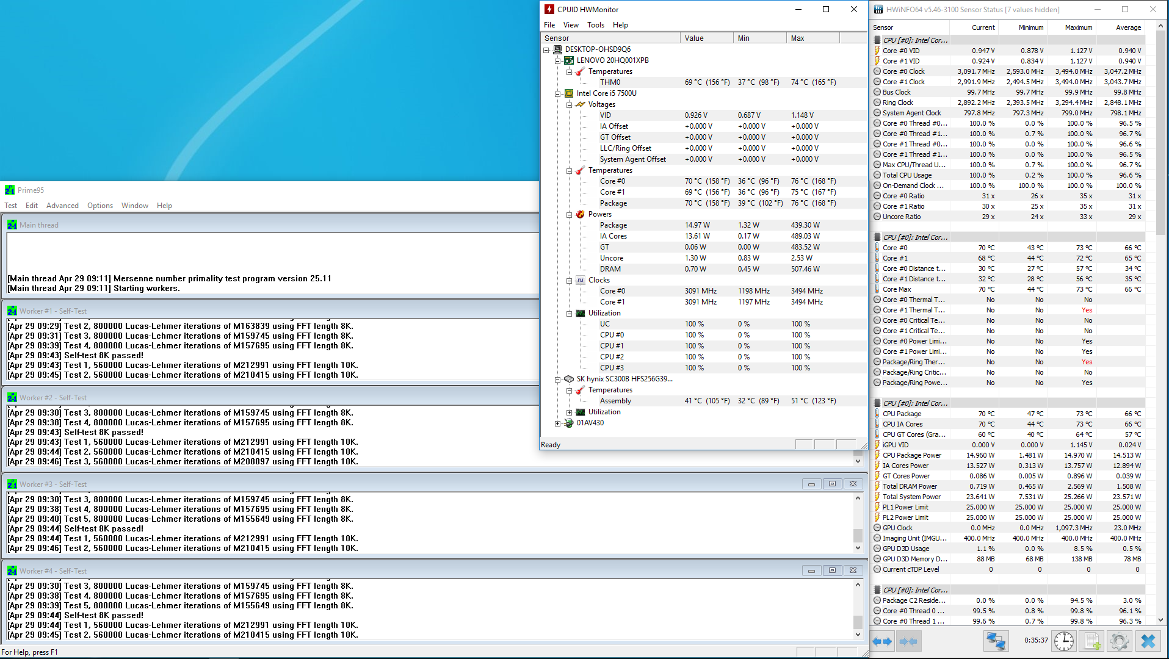Open the Advanced menu in Prime95

[62, 206]
